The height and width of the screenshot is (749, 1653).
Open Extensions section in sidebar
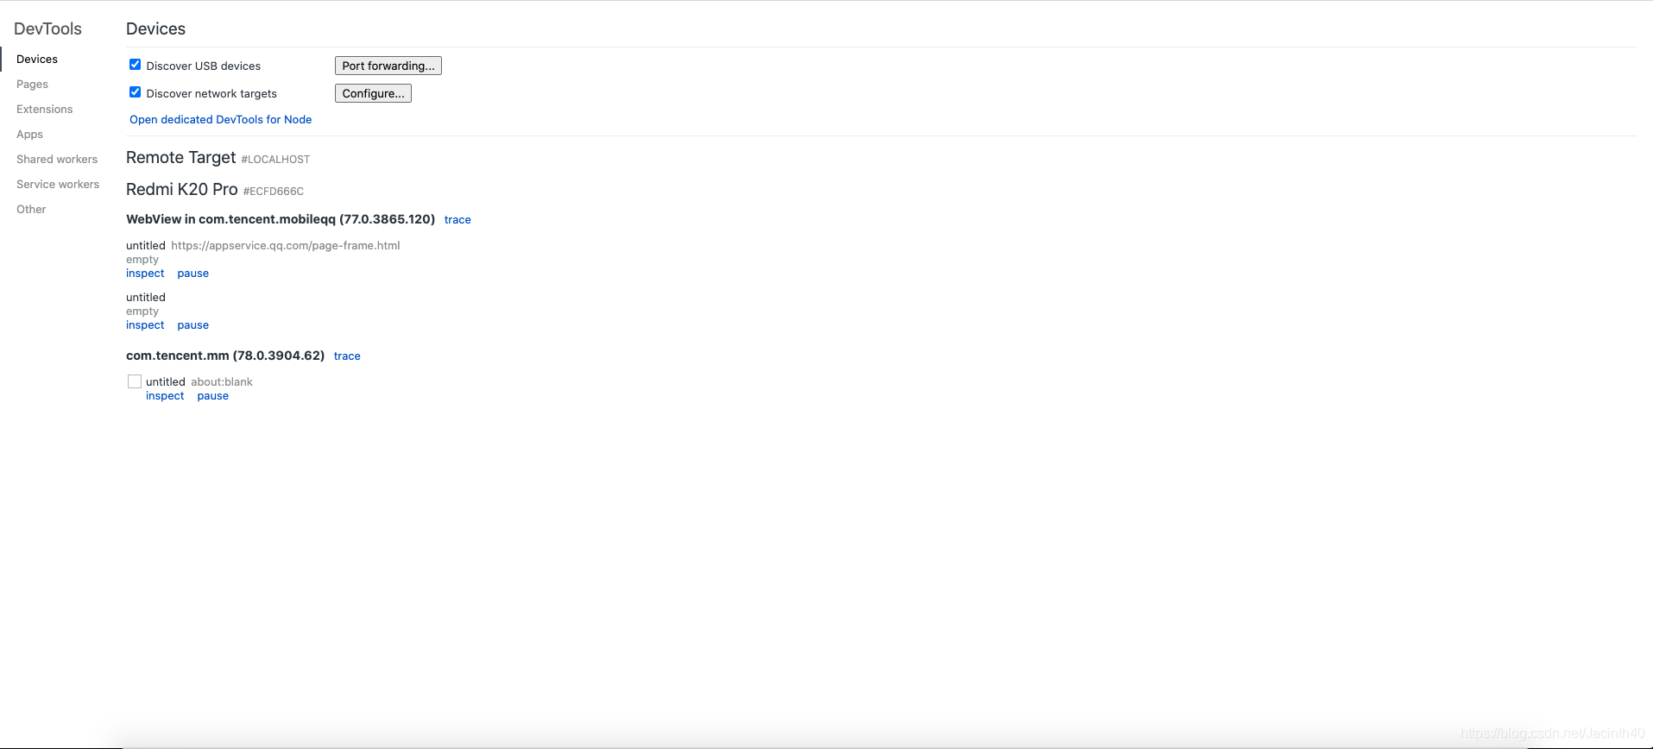coord(45,109)
